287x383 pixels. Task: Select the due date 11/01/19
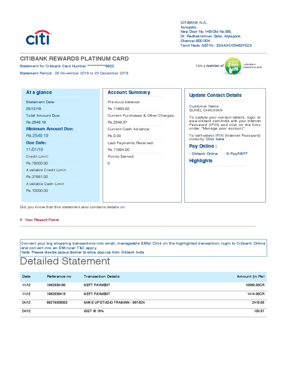[34, 150]
